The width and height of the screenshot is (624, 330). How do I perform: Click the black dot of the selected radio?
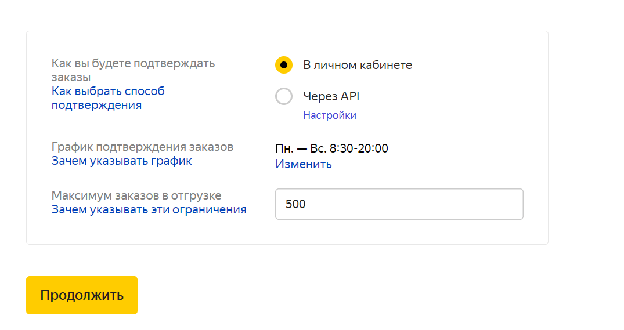(284, 65)
